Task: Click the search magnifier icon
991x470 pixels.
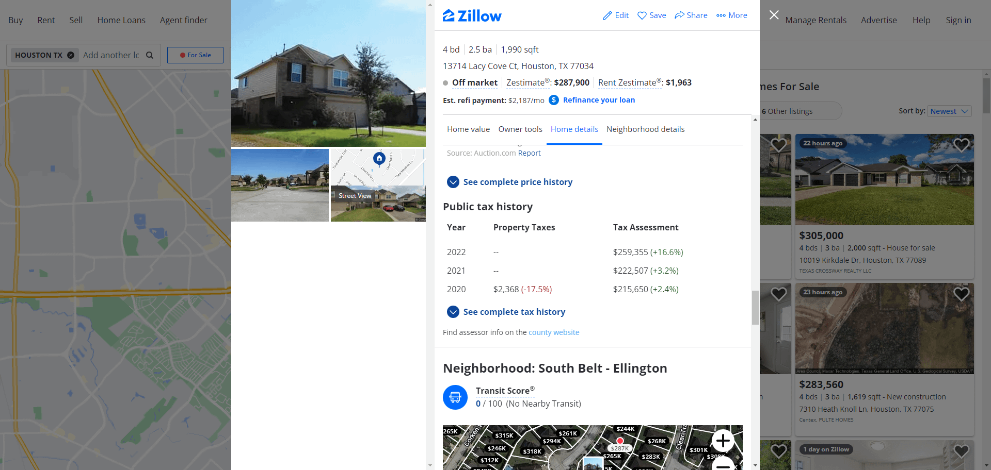Action: click(x=150, y=55)
